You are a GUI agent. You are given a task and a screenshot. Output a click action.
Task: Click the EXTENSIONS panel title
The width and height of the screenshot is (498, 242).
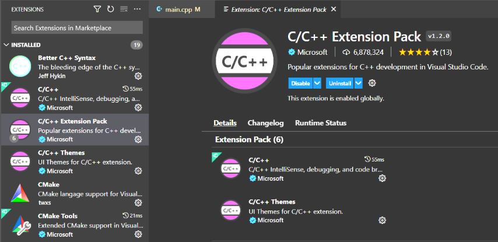point(27,9)
